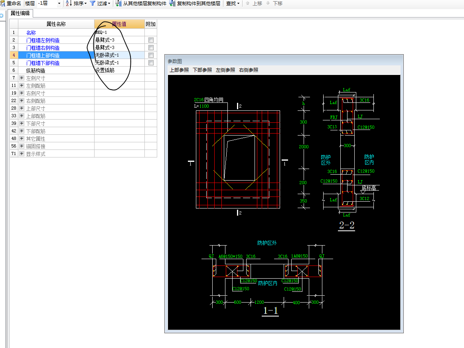Click 无卧梁式-1 value in row 5
Image resolution: width=464 pixels, height=348 pixels.
(x=119, y=63)
